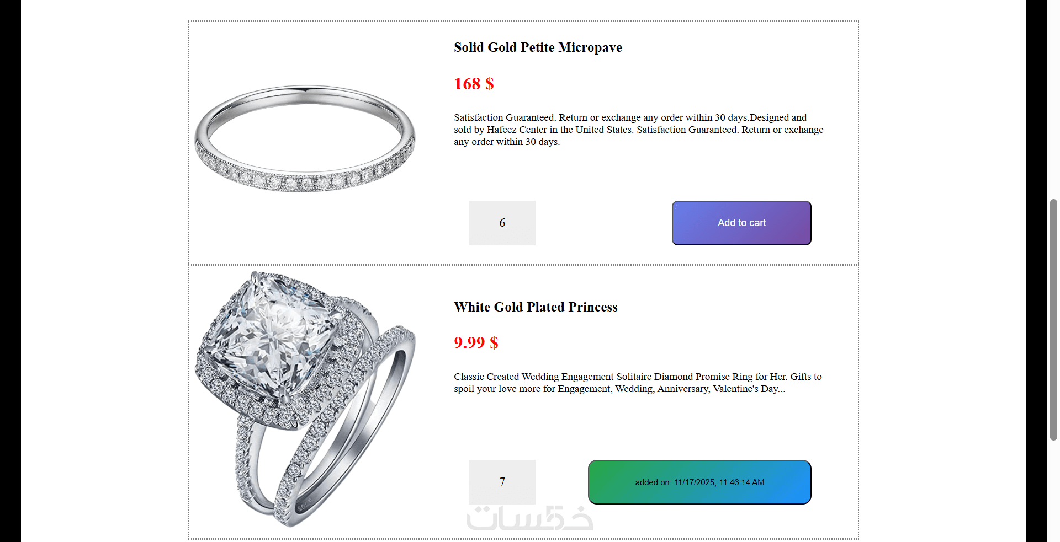1060x542 pixels.
Task: Open the White Gold Plated Princess ring image
Action: (305, 398)
